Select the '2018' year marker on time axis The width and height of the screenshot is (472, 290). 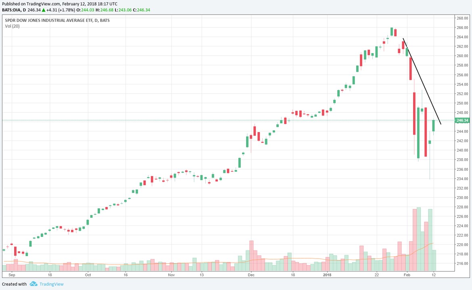328,275
